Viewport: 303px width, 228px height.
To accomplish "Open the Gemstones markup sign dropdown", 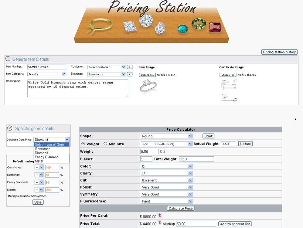I will 39,167.
